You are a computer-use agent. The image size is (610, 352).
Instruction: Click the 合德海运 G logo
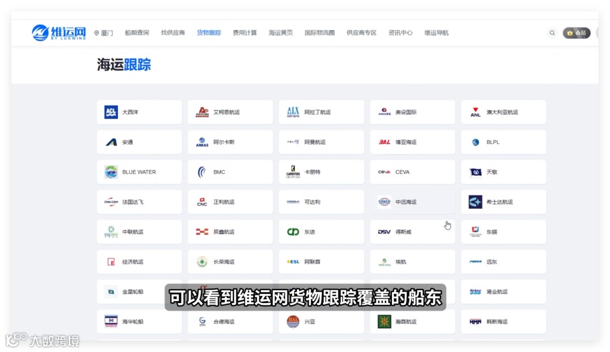tap(202, 321)
